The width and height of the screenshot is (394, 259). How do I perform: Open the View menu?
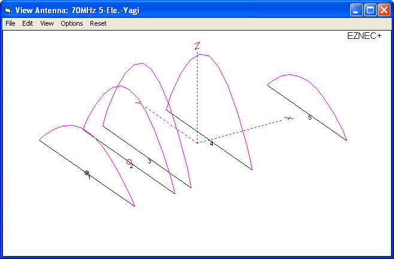(x=47, y=23)
